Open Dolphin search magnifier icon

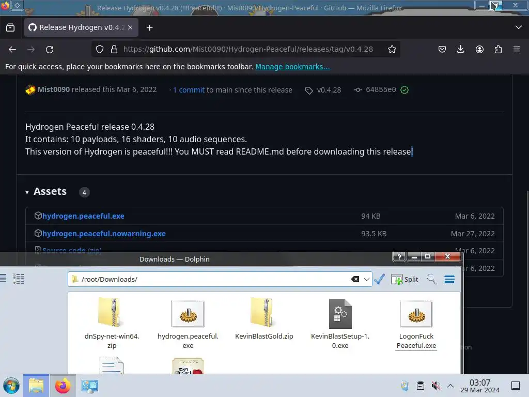431,279
